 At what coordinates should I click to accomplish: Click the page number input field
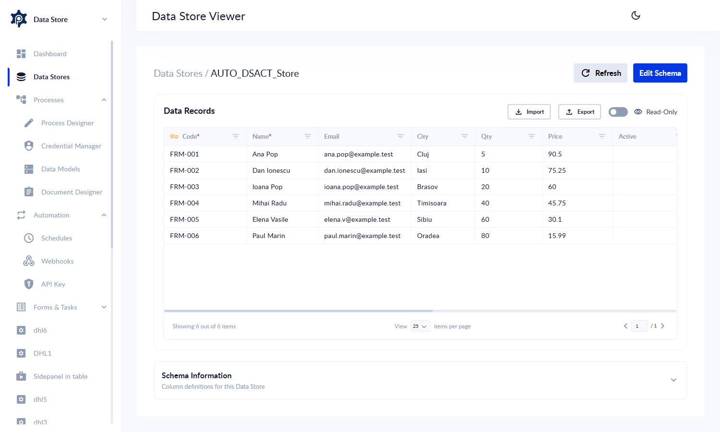[639, 326]
